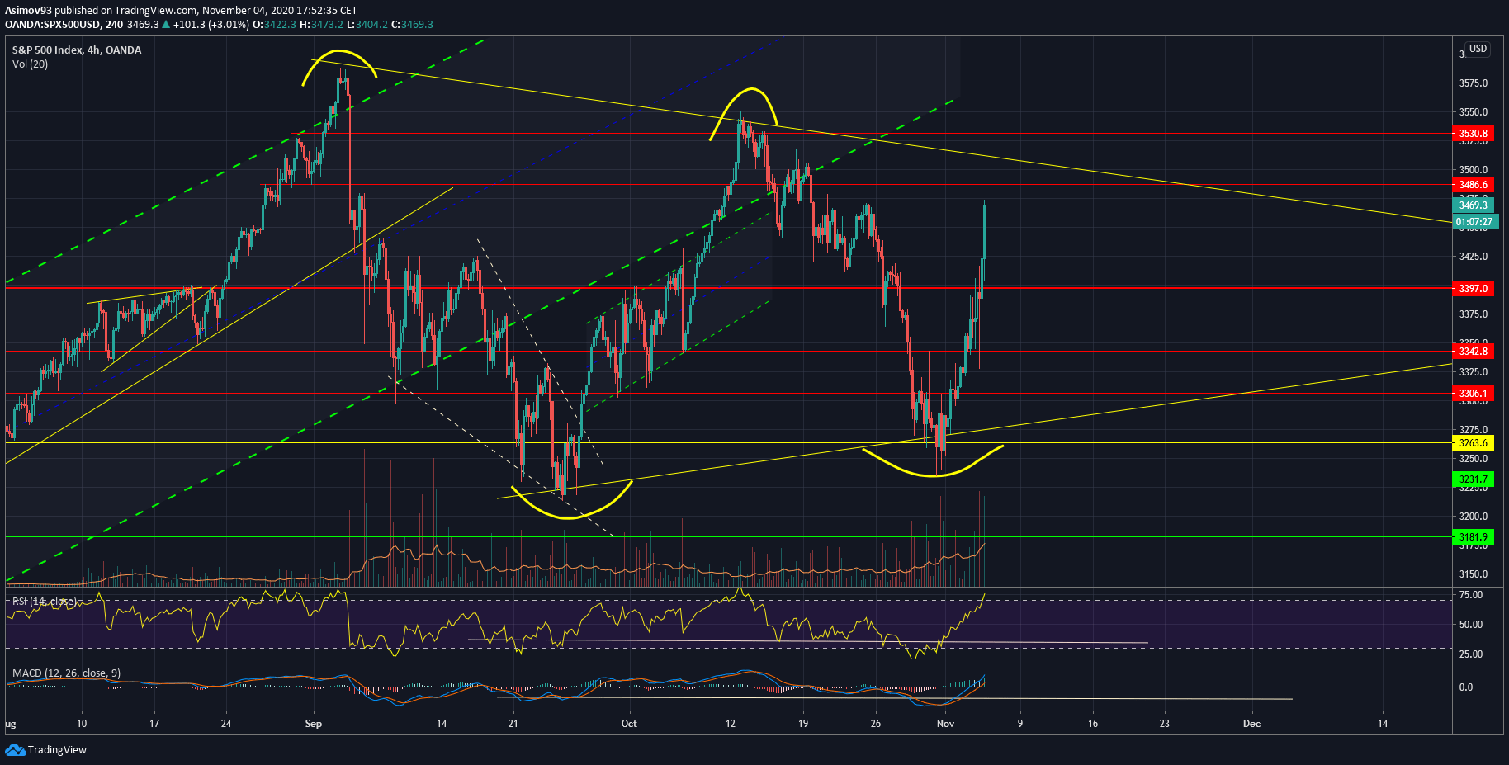Select the MACD (12, 26, close, 9) label
The image size is (1509, 765).
pyautogui.click(x=66, y=673)
